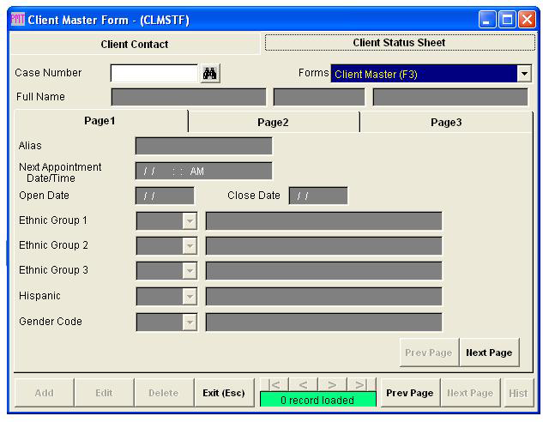Viewport: 543px width, 422px height.
Task: Open the Forms Client Master (F3) dropdown
Action: point(524,74)
